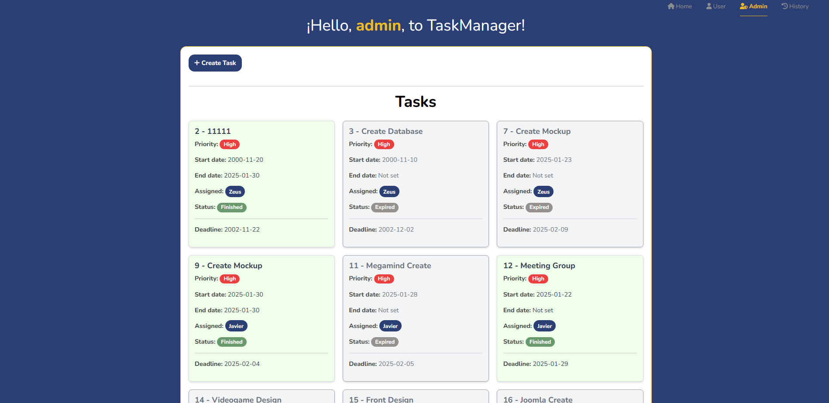
Task: Click the High priority badge on task 7
Action: (538, 144)
